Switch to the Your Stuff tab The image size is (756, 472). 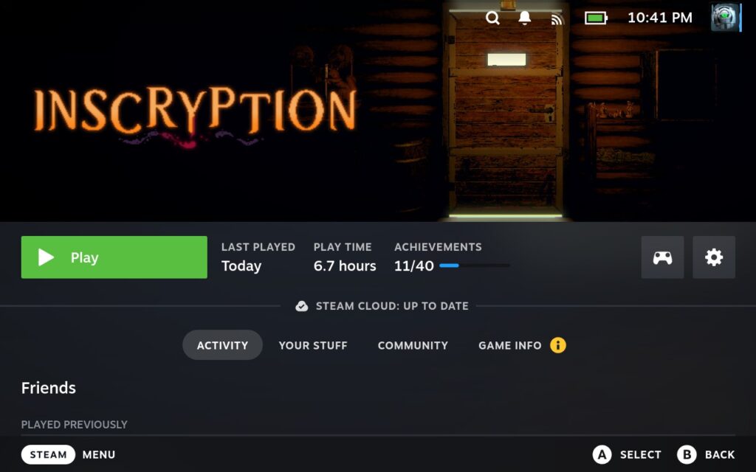click(x=313, y=345)
